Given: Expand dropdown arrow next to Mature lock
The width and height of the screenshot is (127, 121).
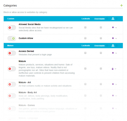Looking at the screenshot, I should tap(115, 69).
